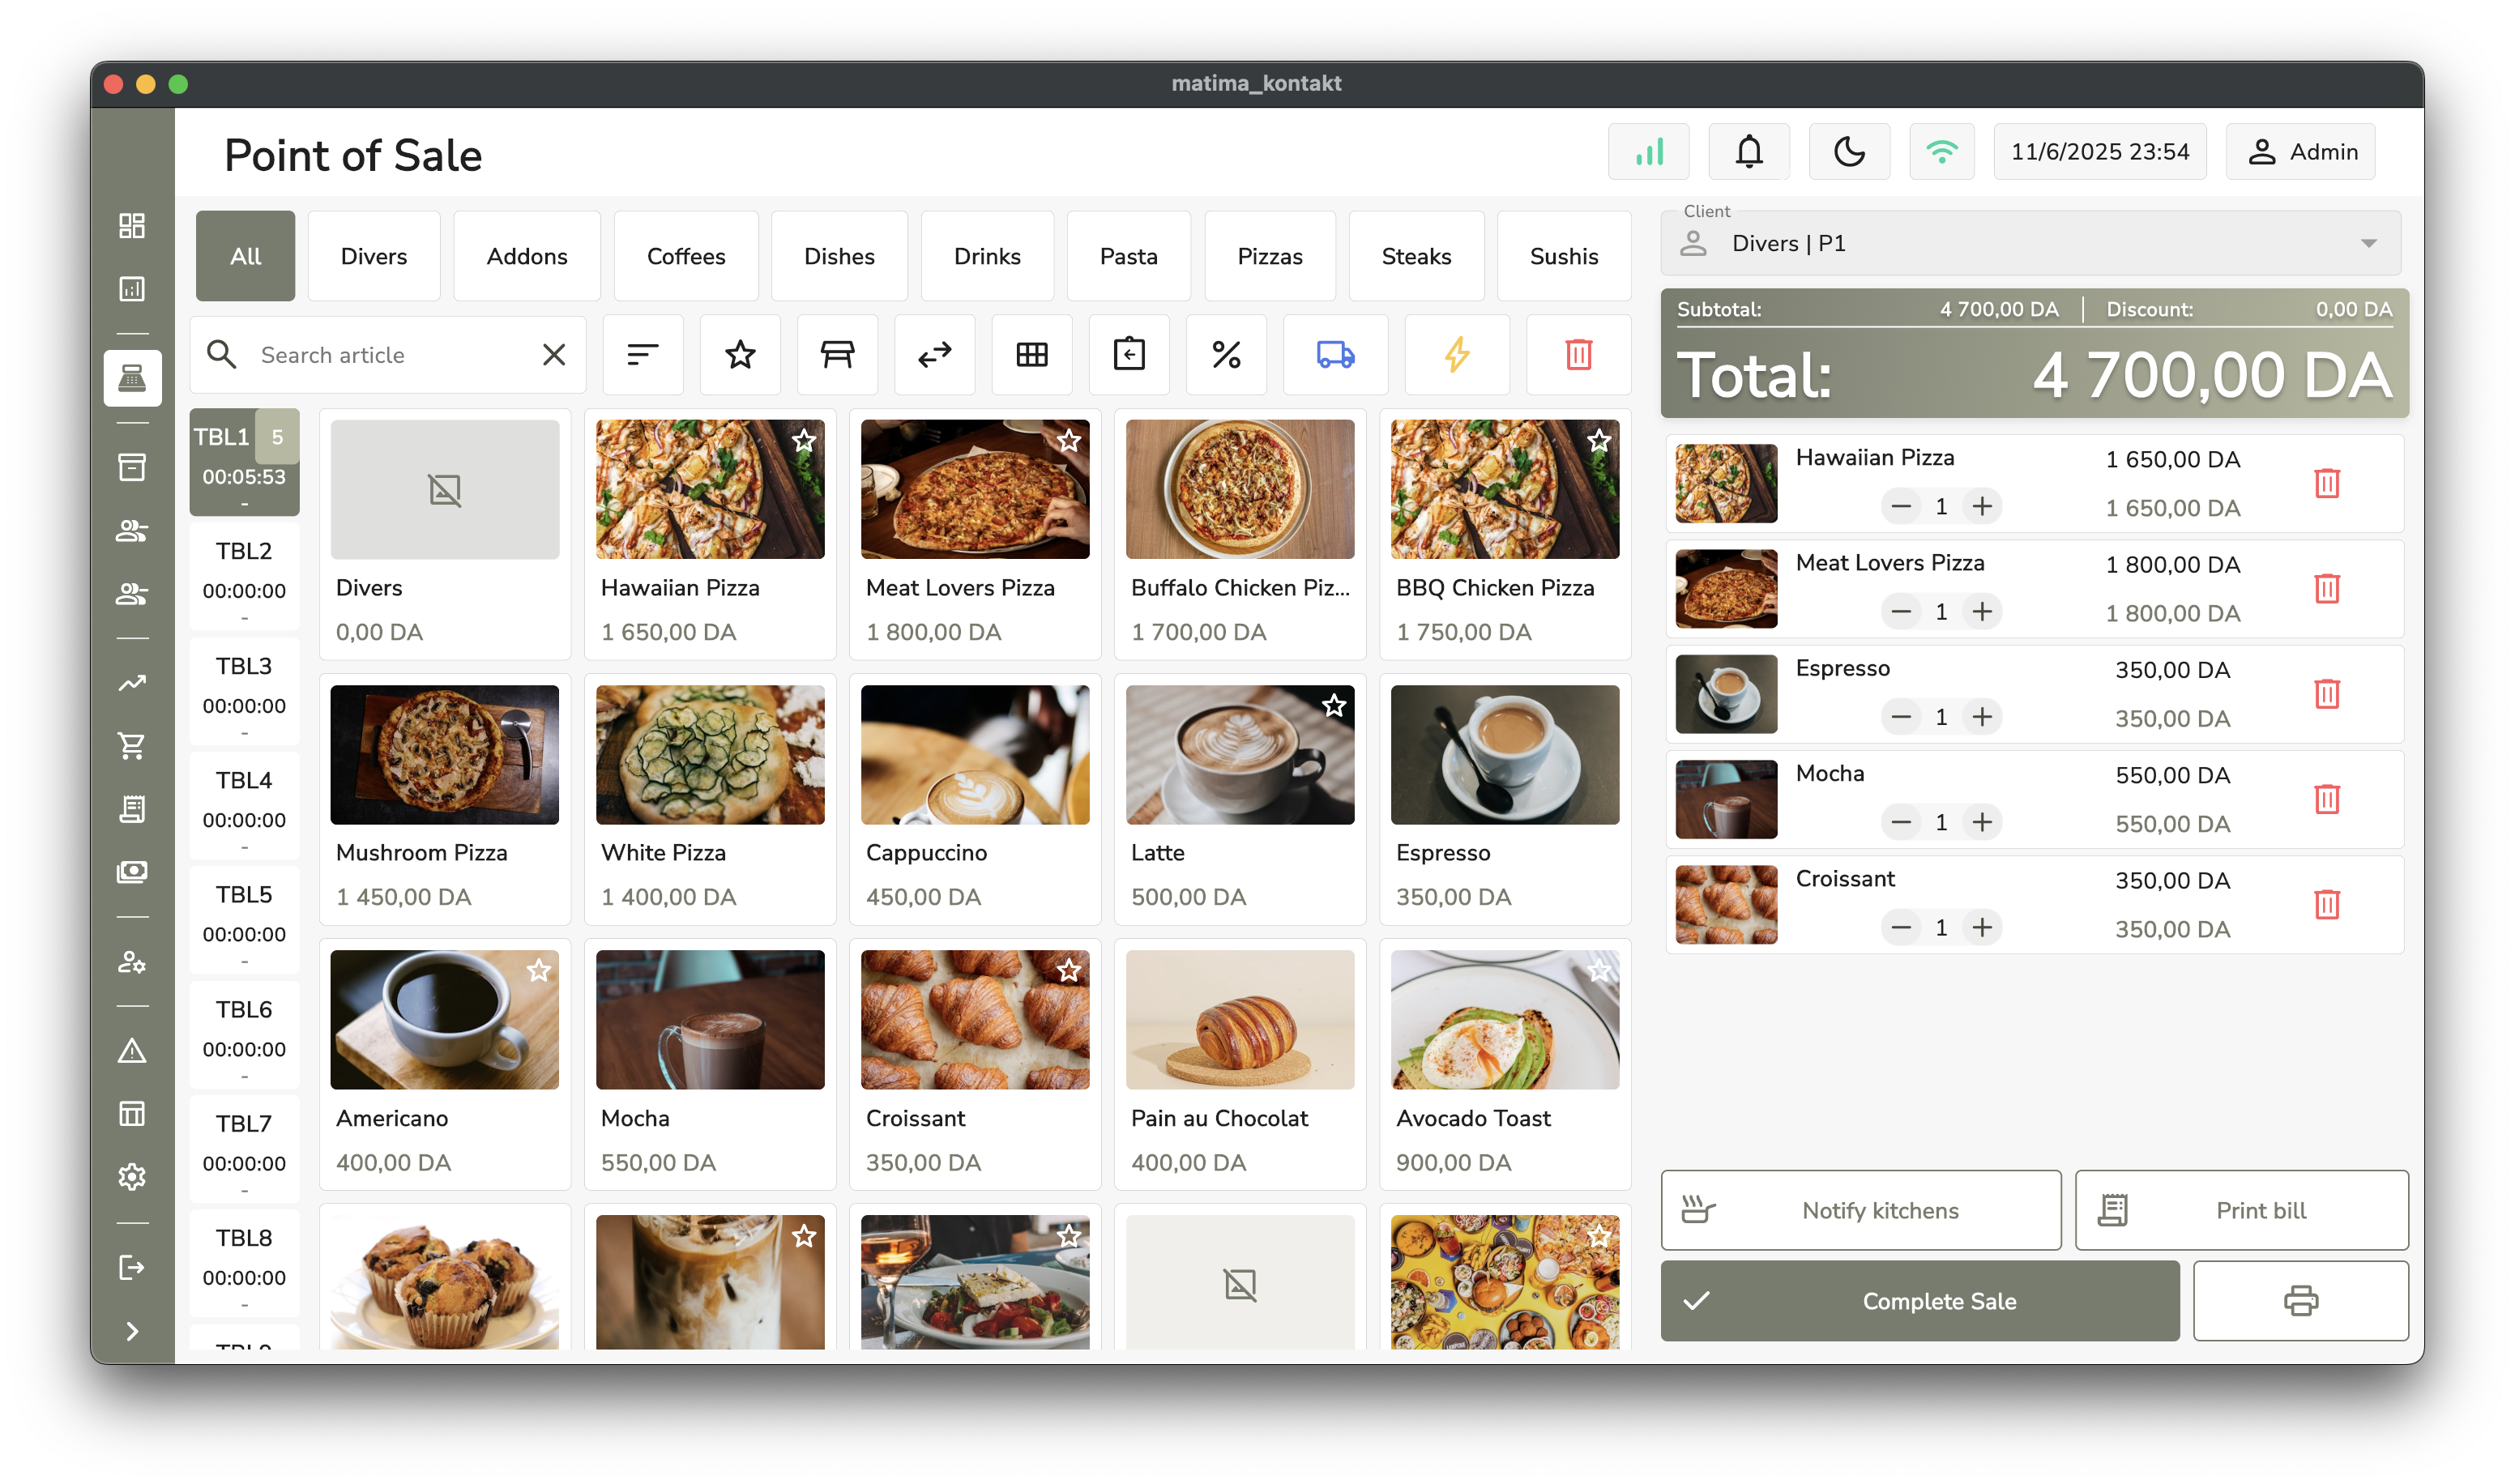This screenshot has width=2515, height=1484.
Task: Click the delivery truck icon
Action: click(x=1335, y=355)
